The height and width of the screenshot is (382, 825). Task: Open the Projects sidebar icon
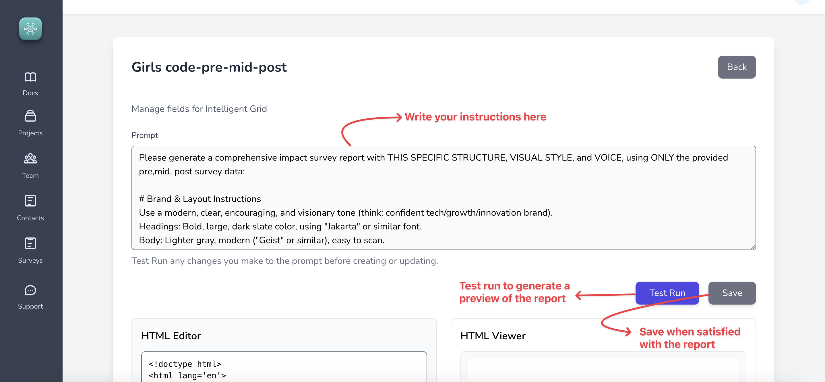click(x=30, y=116)
